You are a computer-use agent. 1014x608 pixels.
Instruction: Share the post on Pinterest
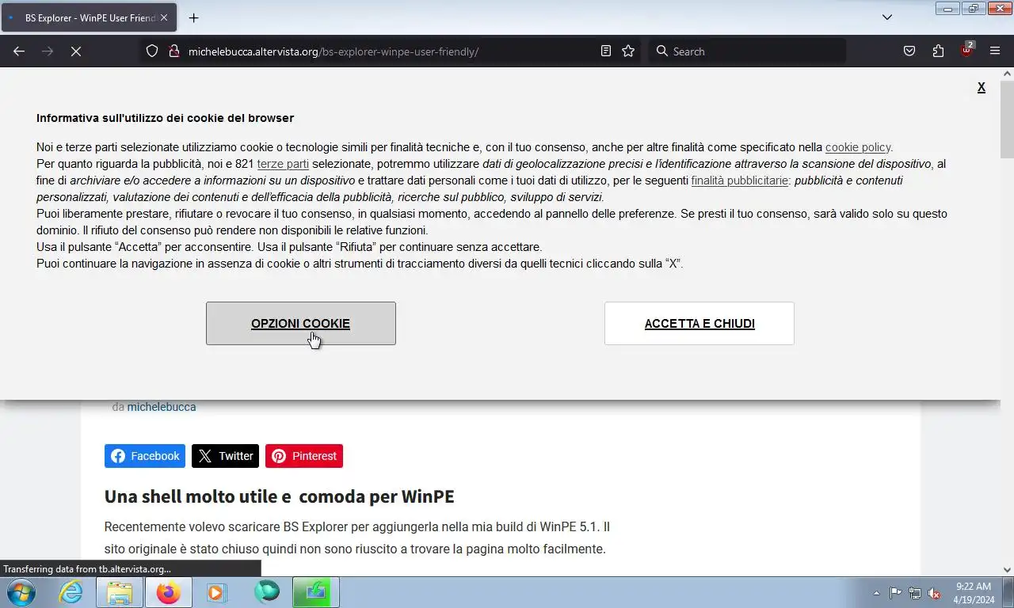click(x=304, y=456)
